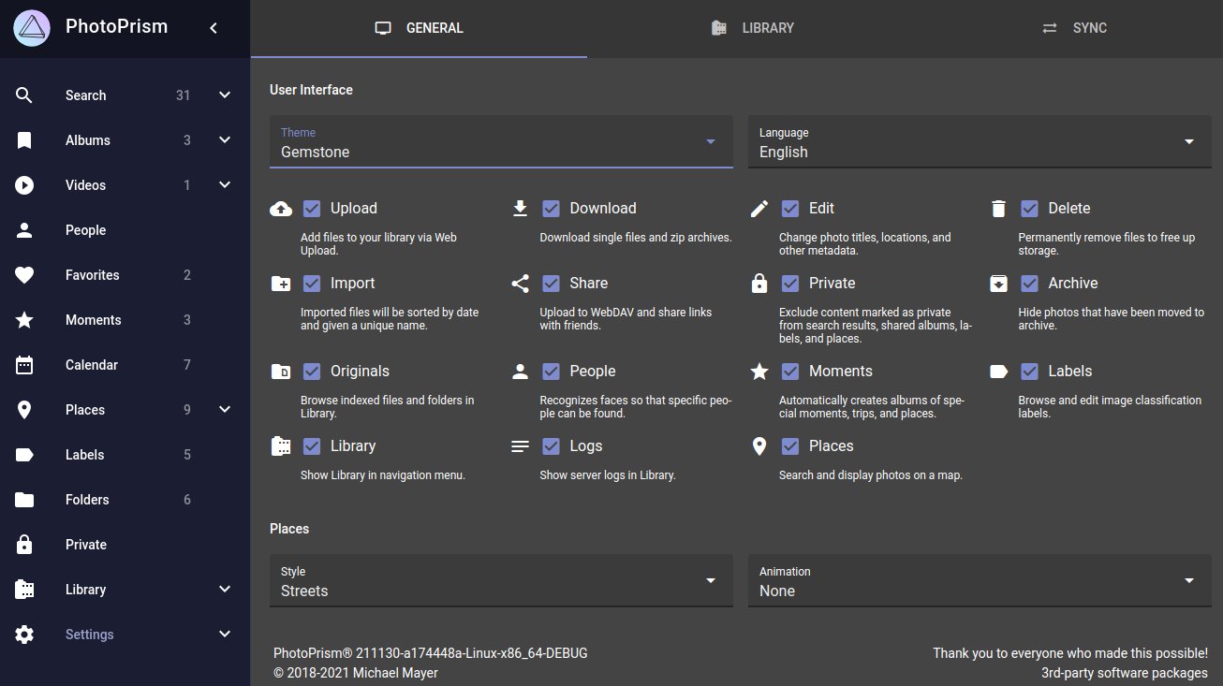This screenshot has height=686, width=1223.
Task: Collapse the Settings submenu arrow
Action: tap(225, 635)
